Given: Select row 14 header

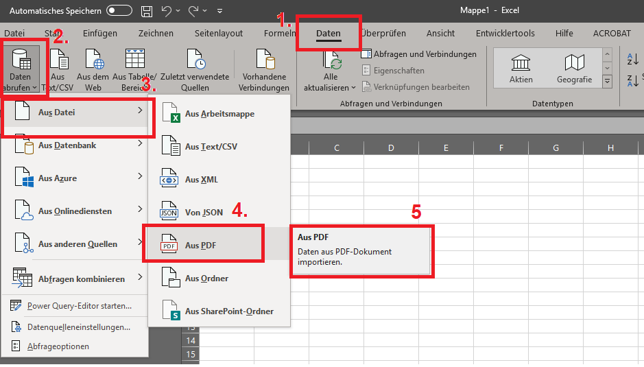Looking at the screenshot, I should coord(191,340).
